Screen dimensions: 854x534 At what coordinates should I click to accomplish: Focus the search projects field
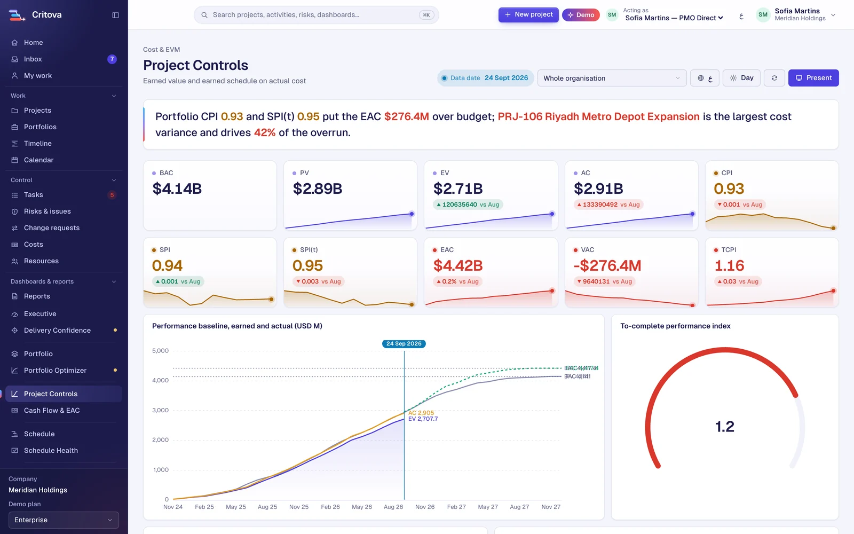316,15
